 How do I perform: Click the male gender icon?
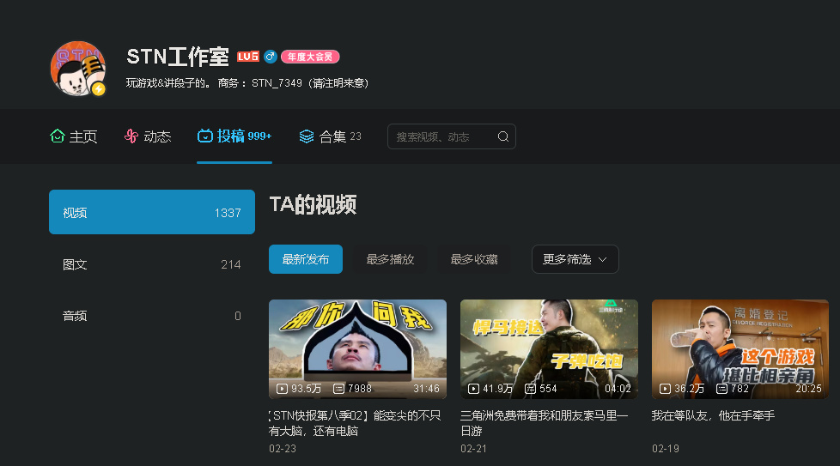[x=271, y=57]
